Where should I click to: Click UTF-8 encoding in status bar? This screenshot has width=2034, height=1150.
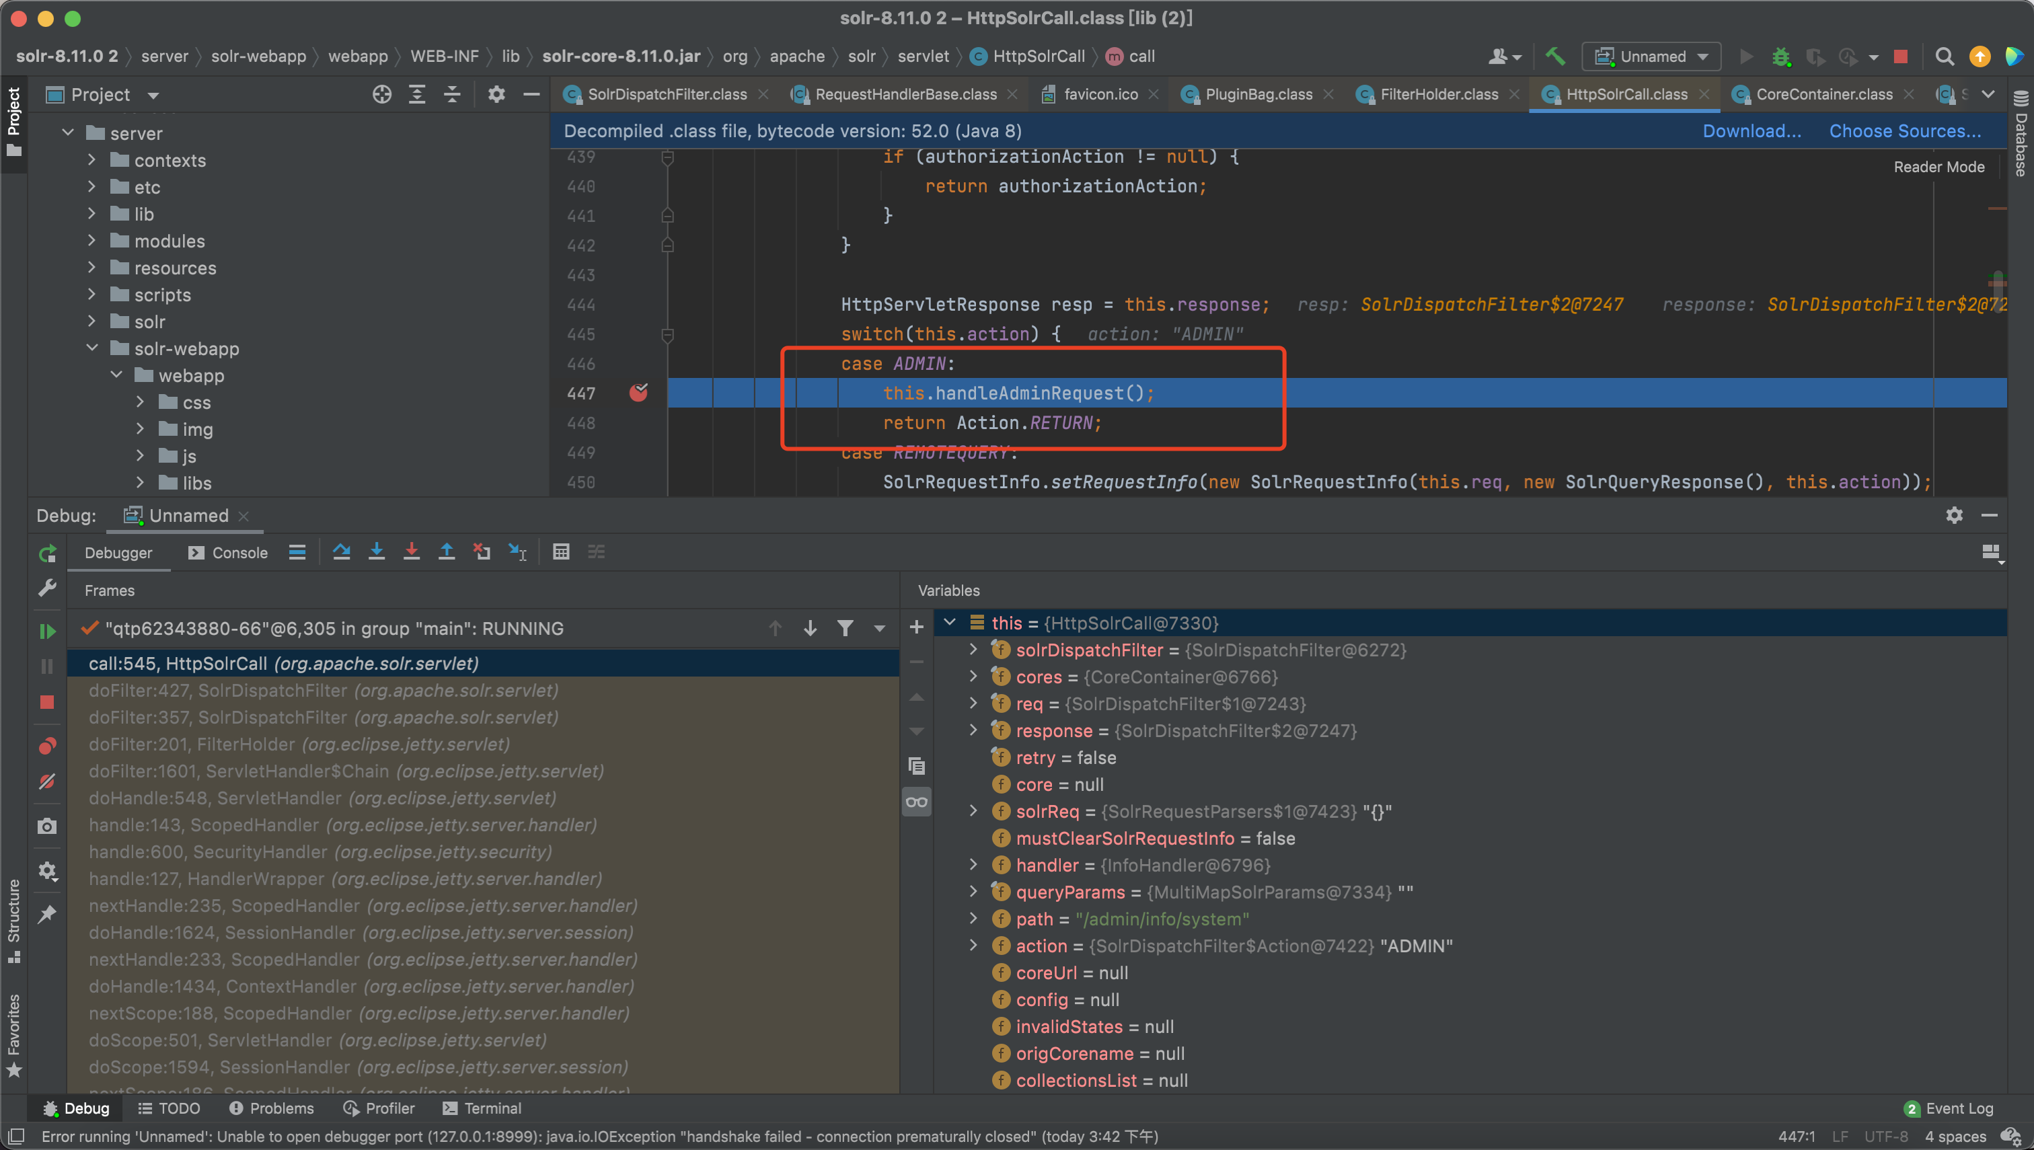pos(1885,1137)
